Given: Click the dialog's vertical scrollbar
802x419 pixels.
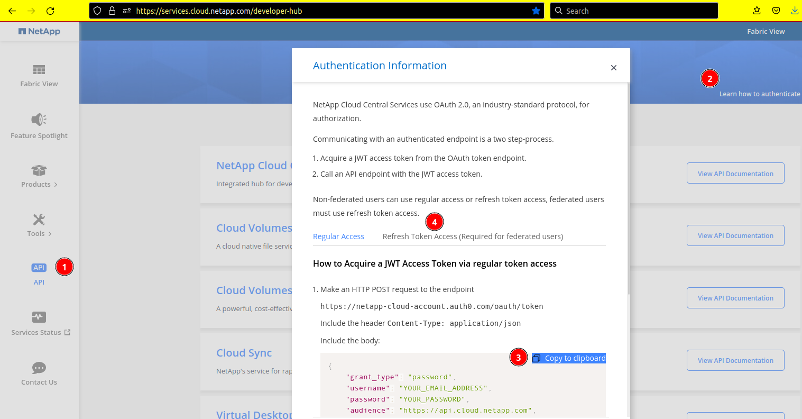Looking at the screenshot, I should (x=629, y=188).
